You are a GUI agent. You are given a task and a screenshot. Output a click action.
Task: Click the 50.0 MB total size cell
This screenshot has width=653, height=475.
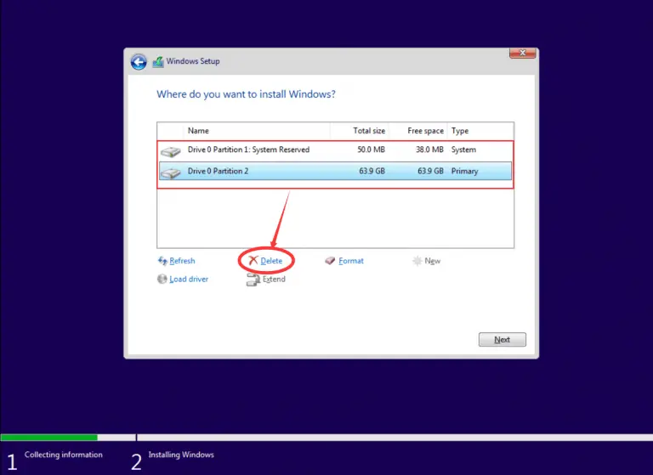pos(371,150)
